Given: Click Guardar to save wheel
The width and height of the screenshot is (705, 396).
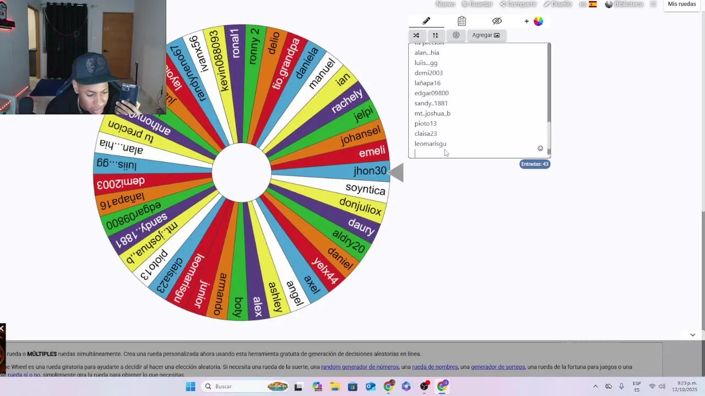Looking at the screenshot, I should click(477, 4).
